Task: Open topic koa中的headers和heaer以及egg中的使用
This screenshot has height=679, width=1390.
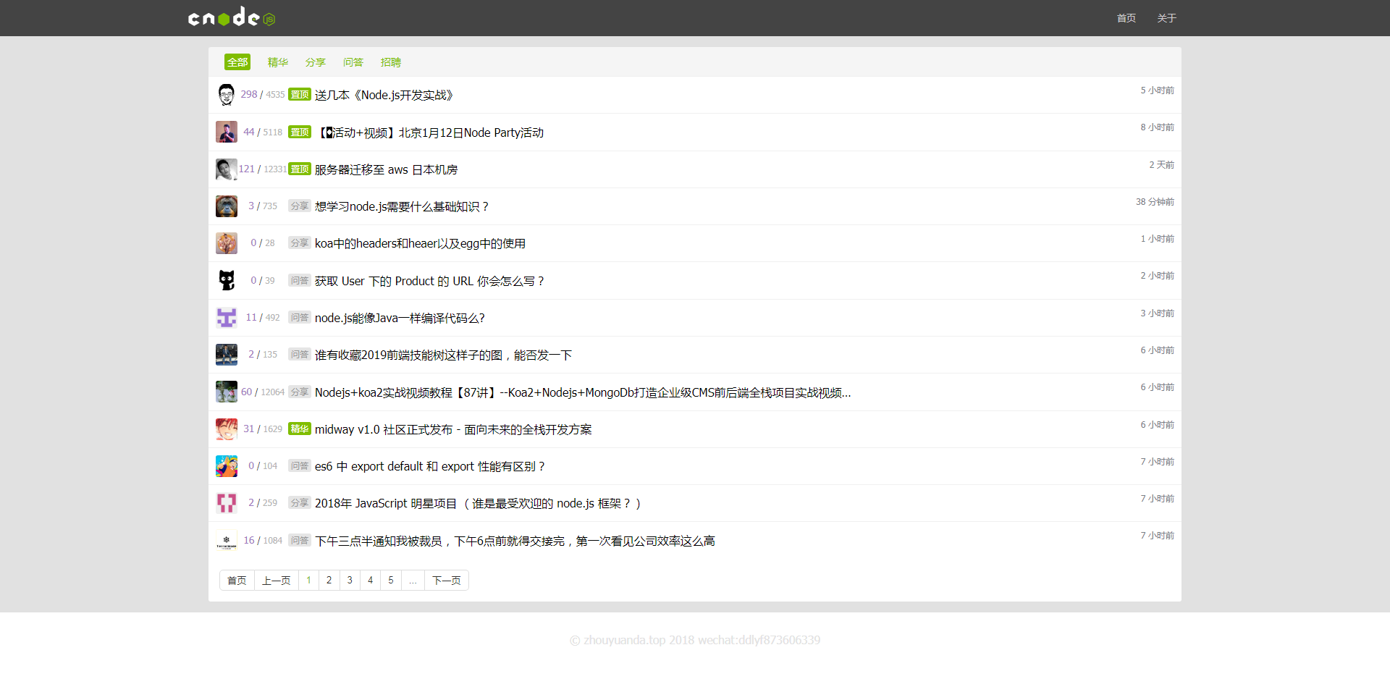Action: tap(420, 243)
